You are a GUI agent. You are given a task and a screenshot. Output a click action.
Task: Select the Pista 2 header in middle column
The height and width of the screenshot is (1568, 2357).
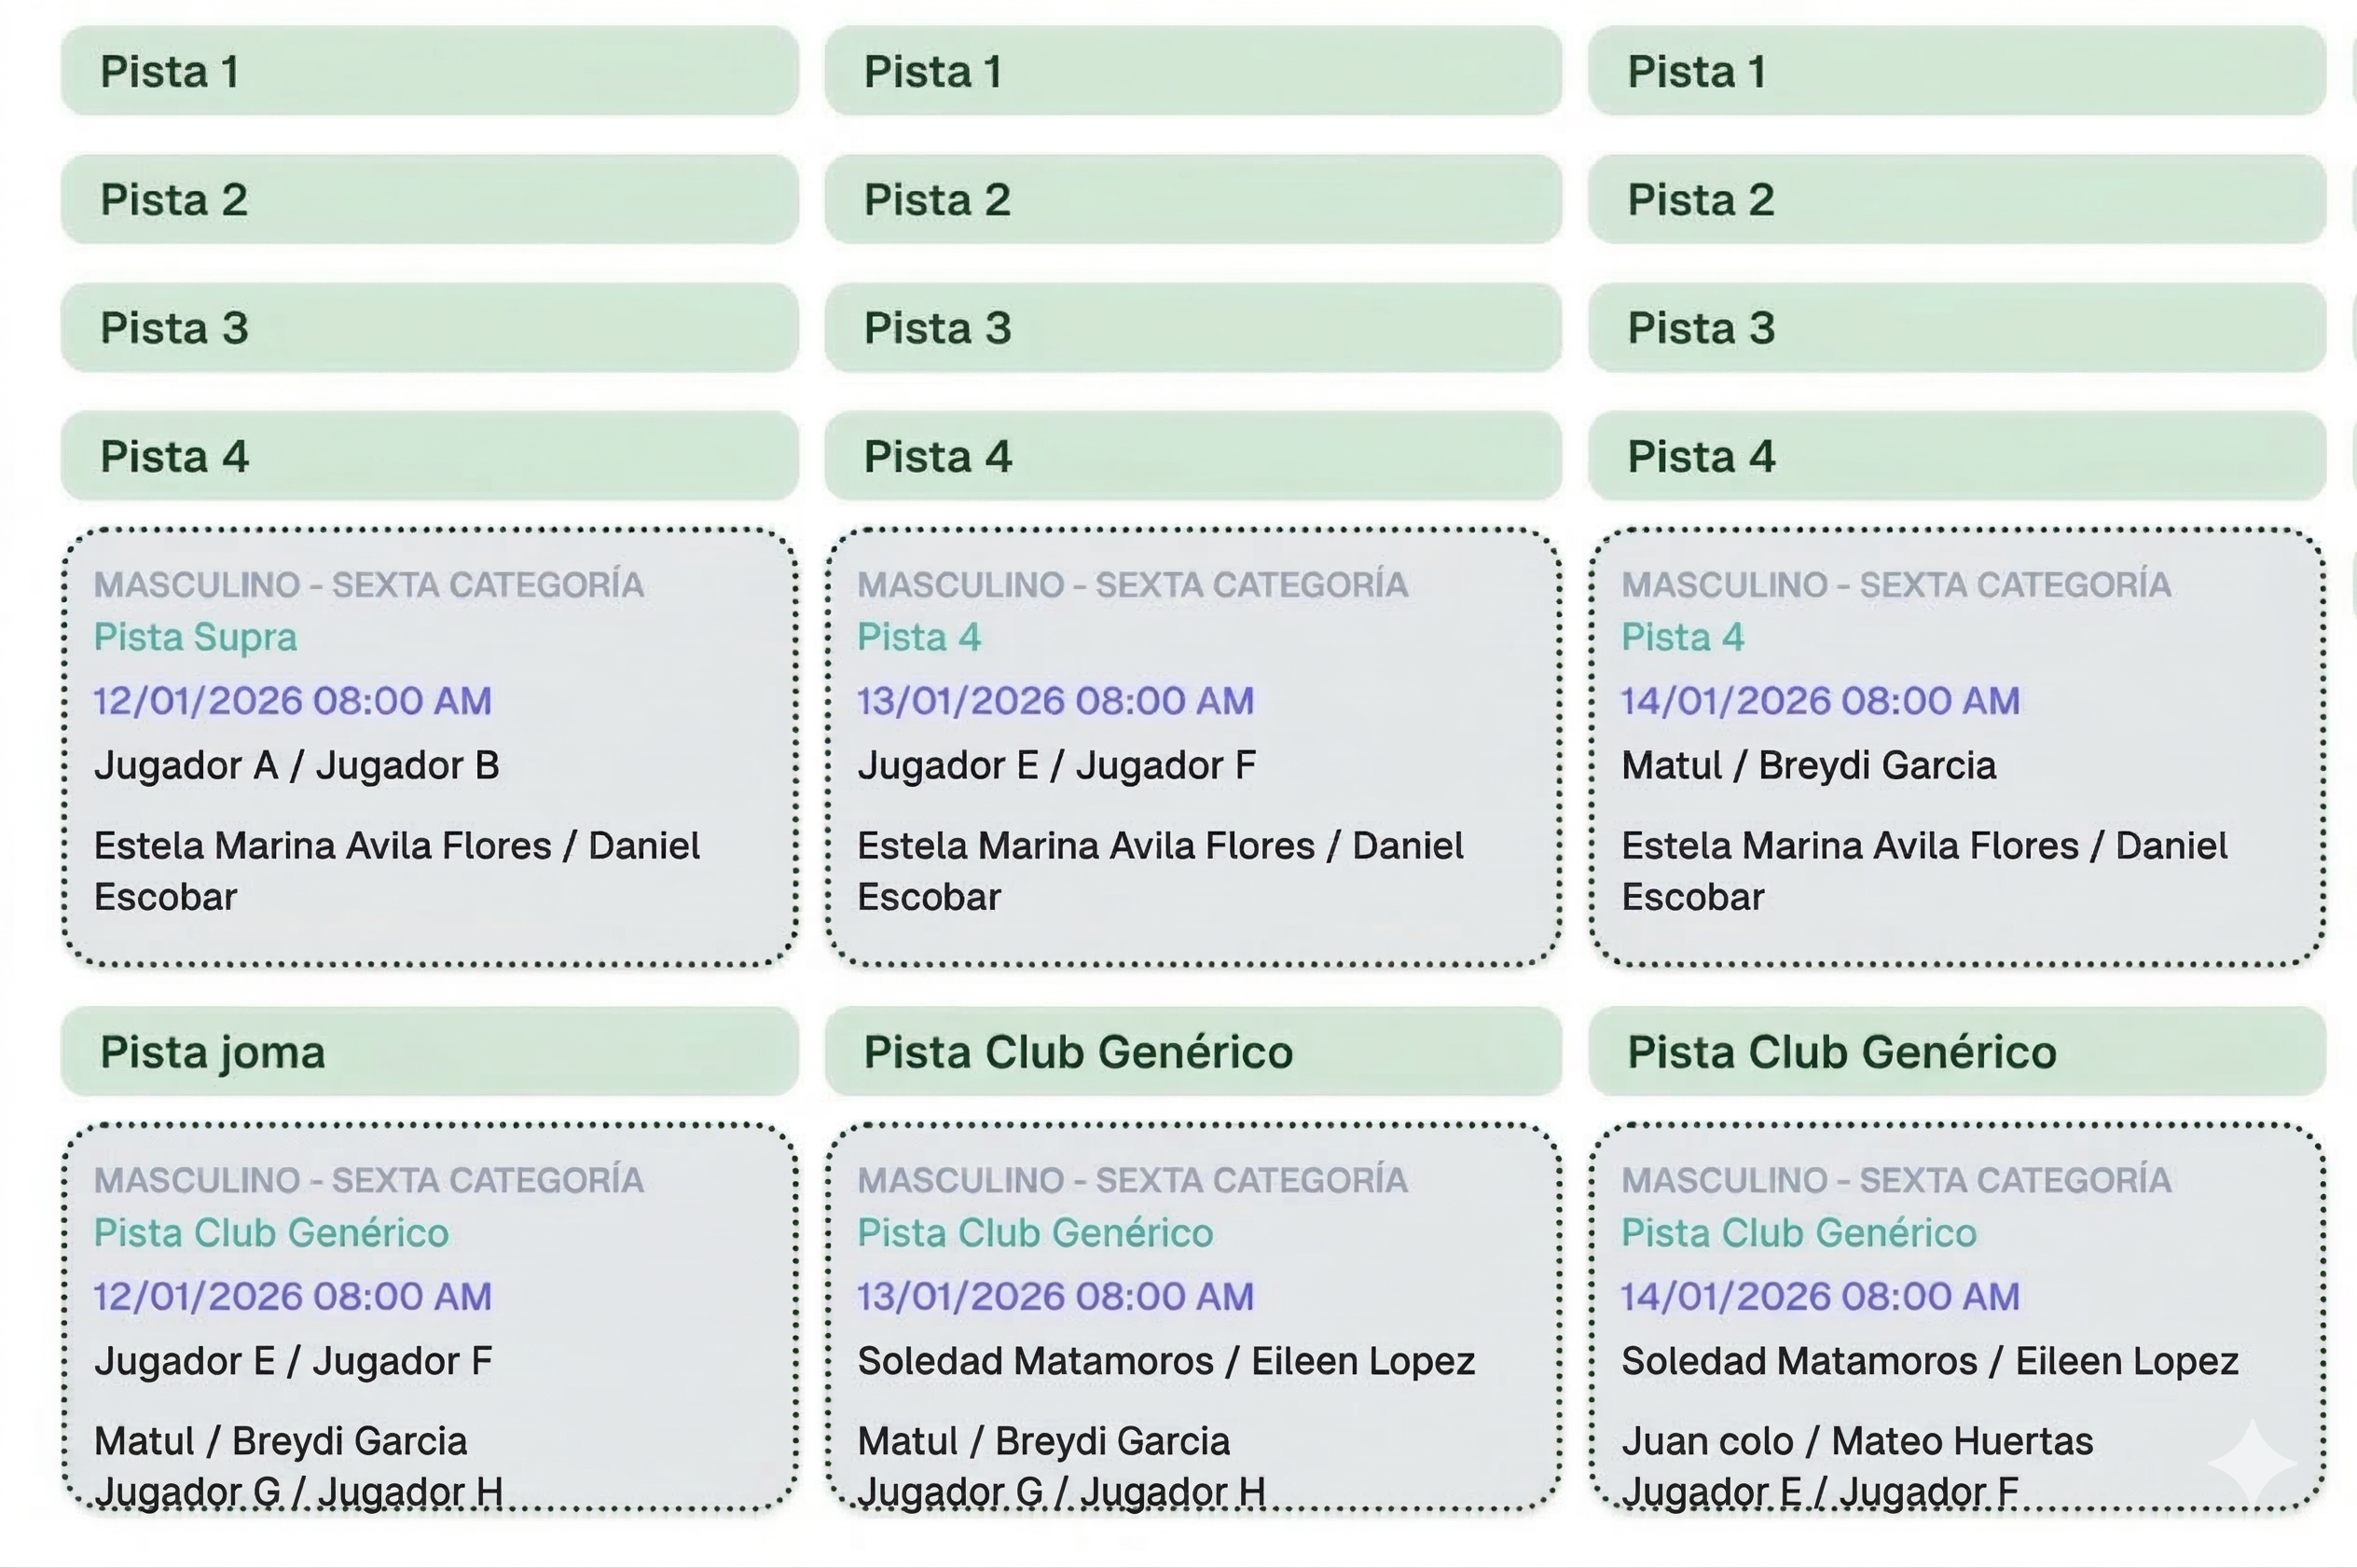(1192, 200)
